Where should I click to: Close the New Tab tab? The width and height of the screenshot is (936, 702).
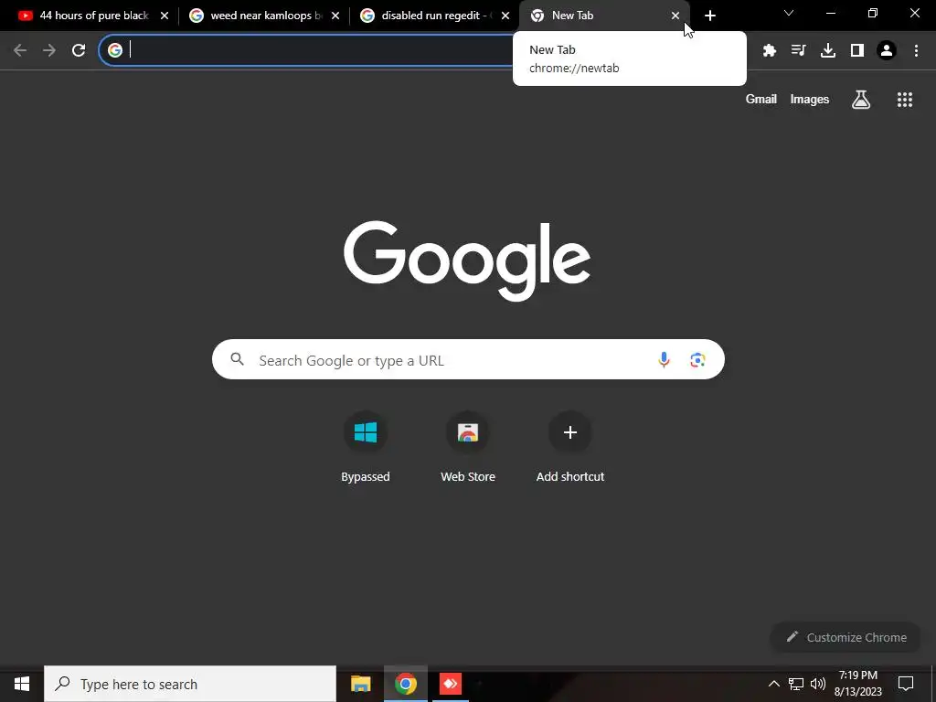[675, 16]
